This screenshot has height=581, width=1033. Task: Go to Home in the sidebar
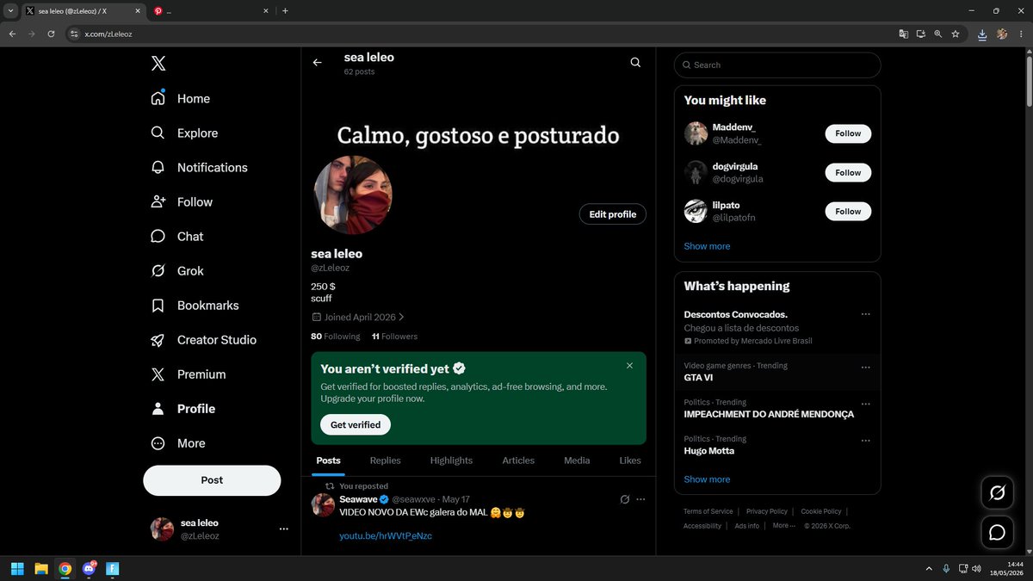click(181, 99)
